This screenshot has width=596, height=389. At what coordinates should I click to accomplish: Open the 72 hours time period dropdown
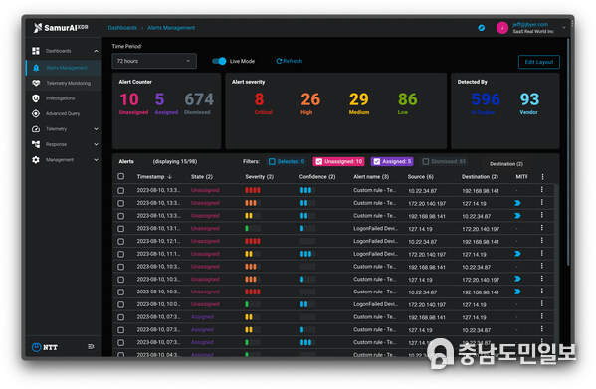pos(154,61)
